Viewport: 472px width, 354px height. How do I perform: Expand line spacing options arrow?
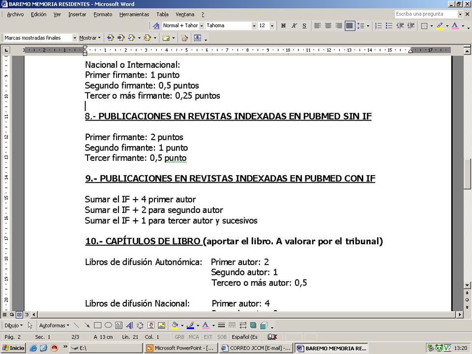click(x=368, y=26)
